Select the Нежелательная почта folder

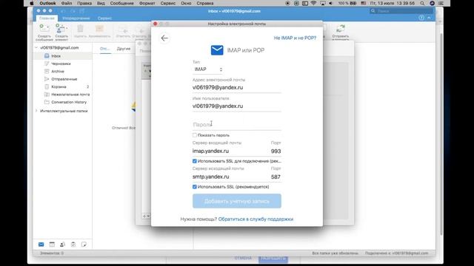point(62,95)
